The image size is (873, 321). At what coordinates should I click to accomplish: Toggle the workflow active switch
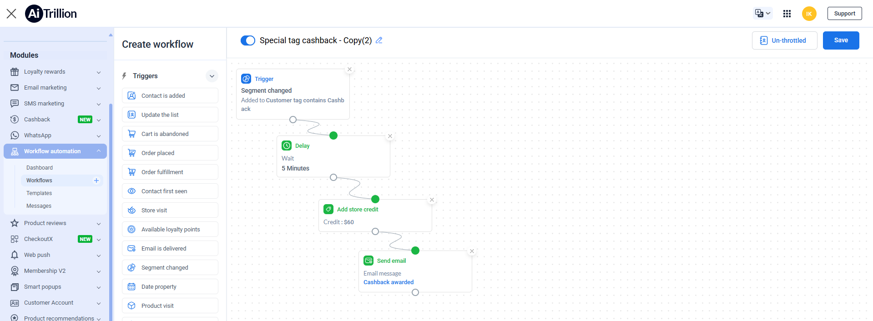pyautogui.click(x=248, y=40)
